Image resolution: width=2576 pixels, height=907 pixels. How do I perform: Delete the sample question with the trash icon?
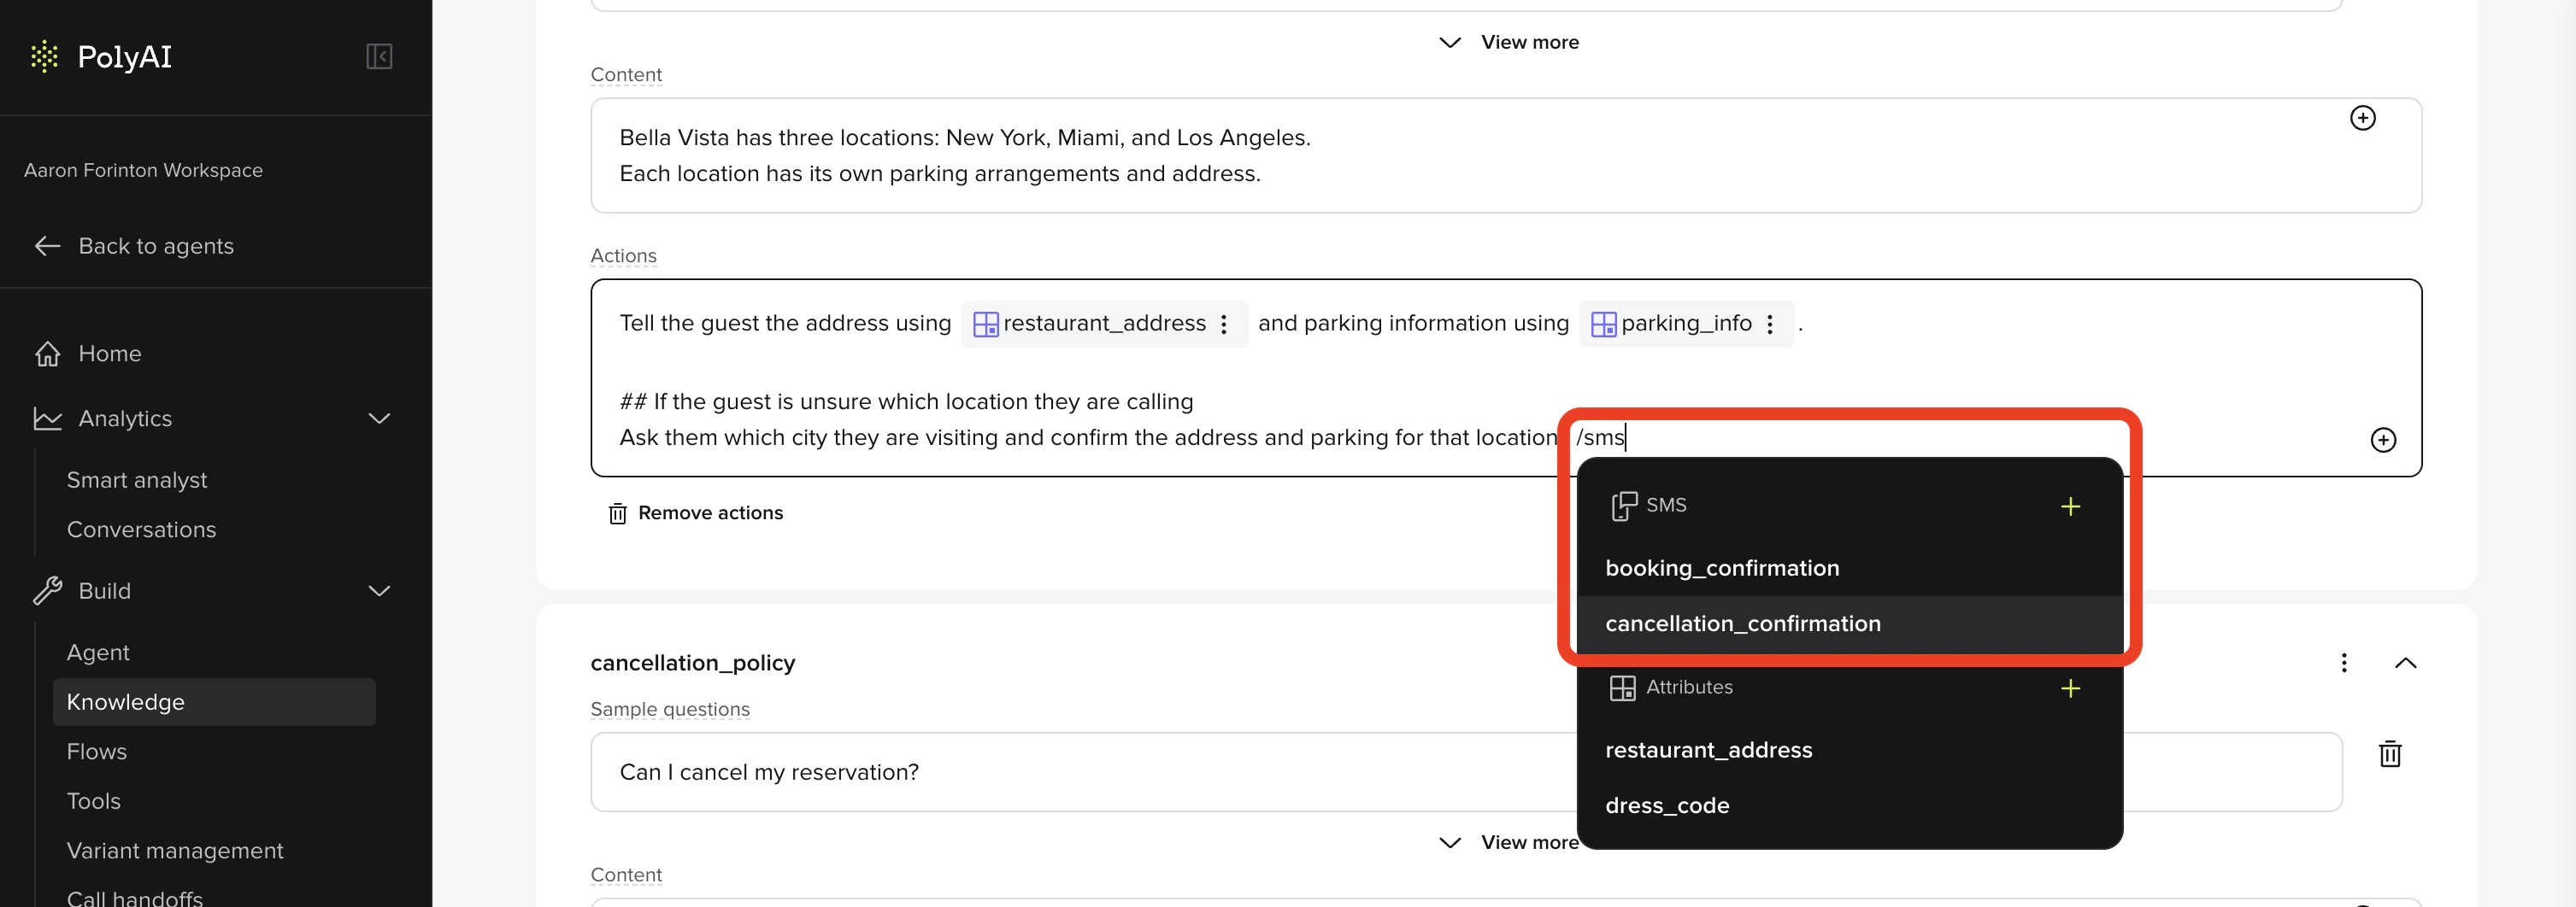[2390, 755]
